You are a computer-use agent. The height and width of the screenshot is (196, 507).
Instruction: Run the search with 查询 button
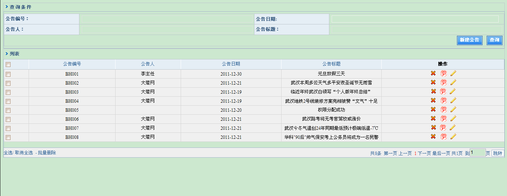coord(495,40)
